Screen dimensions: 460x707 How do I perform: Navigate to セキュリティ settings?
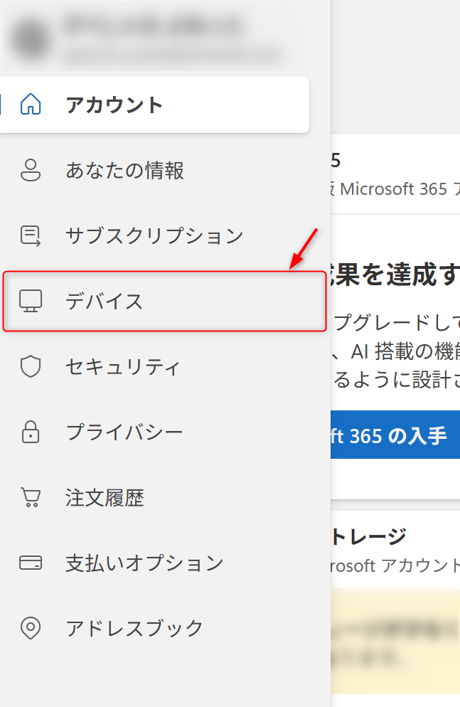point(122,367)
